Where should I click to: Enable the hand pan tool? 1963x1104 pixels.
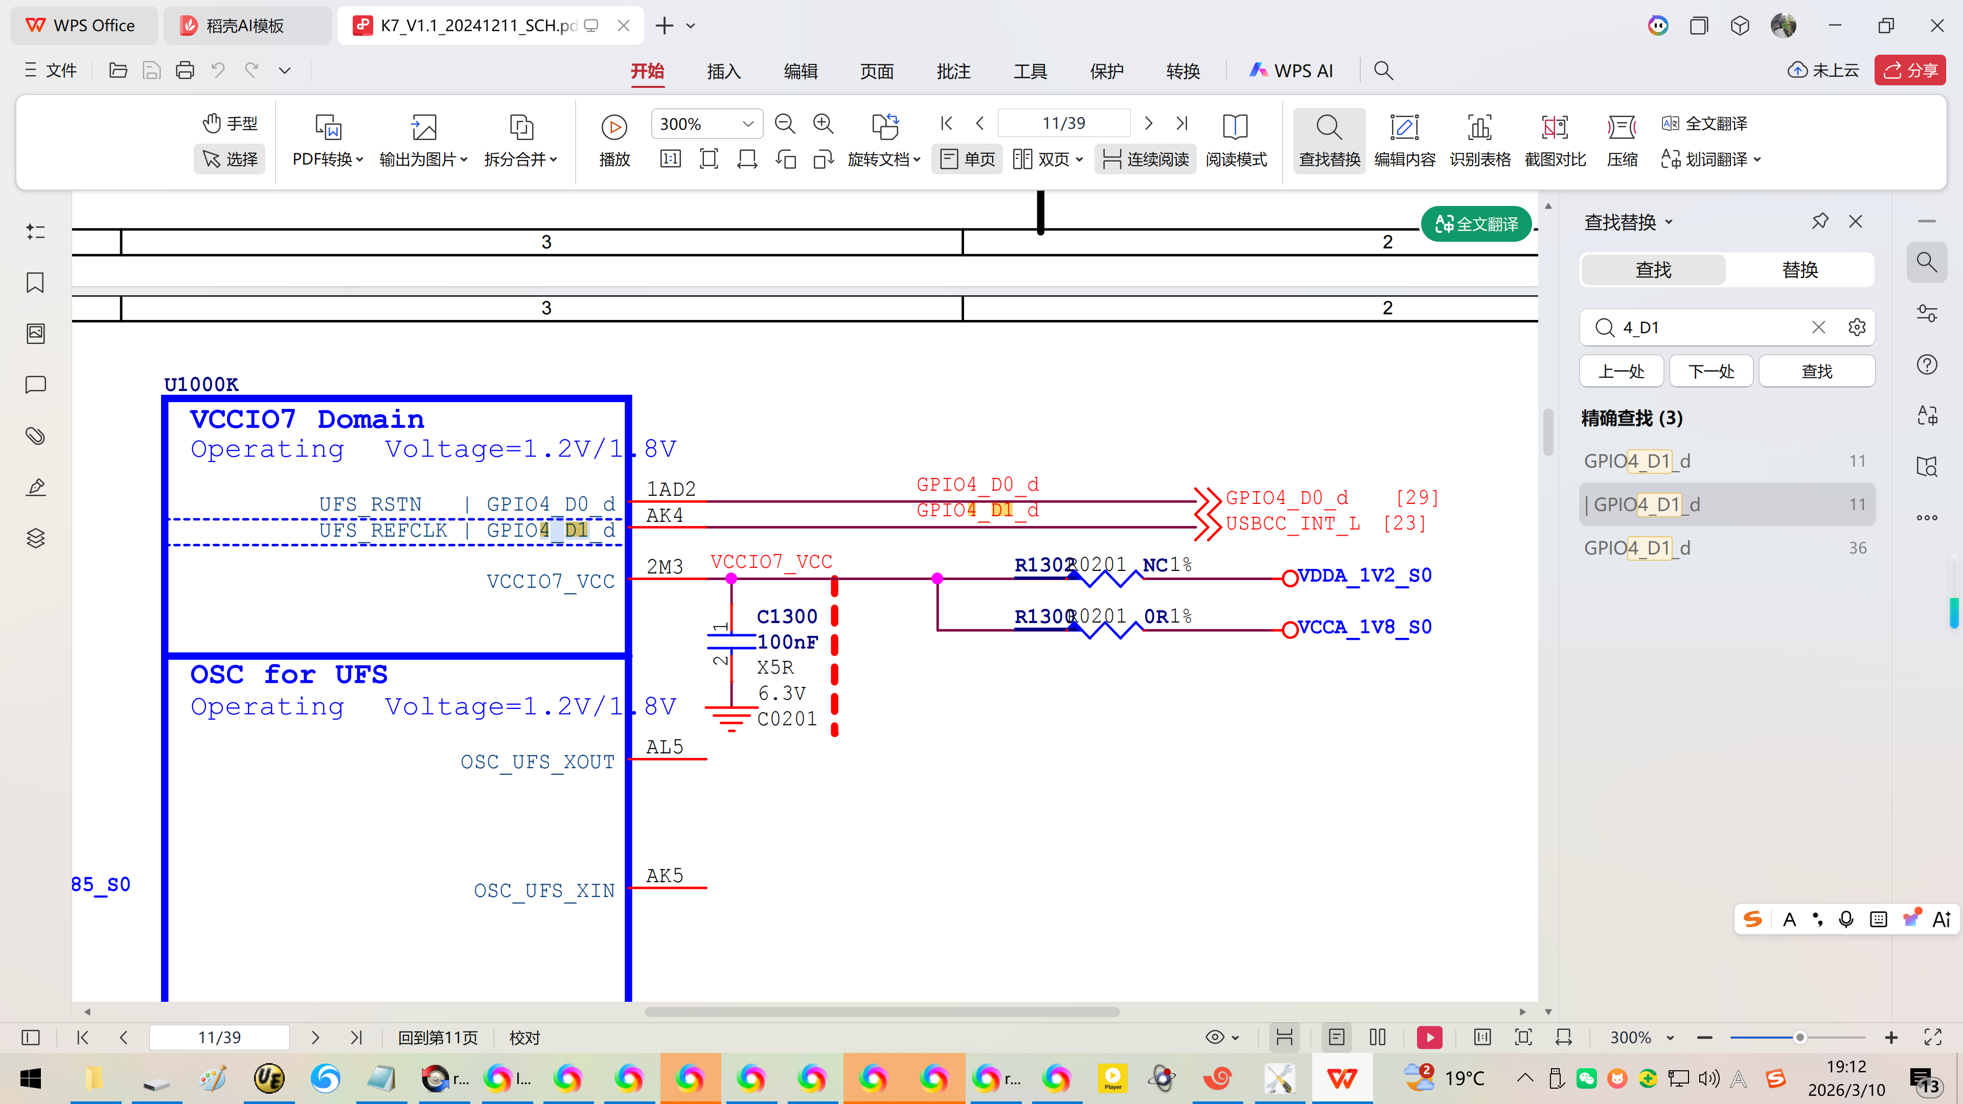pos(230,123)
